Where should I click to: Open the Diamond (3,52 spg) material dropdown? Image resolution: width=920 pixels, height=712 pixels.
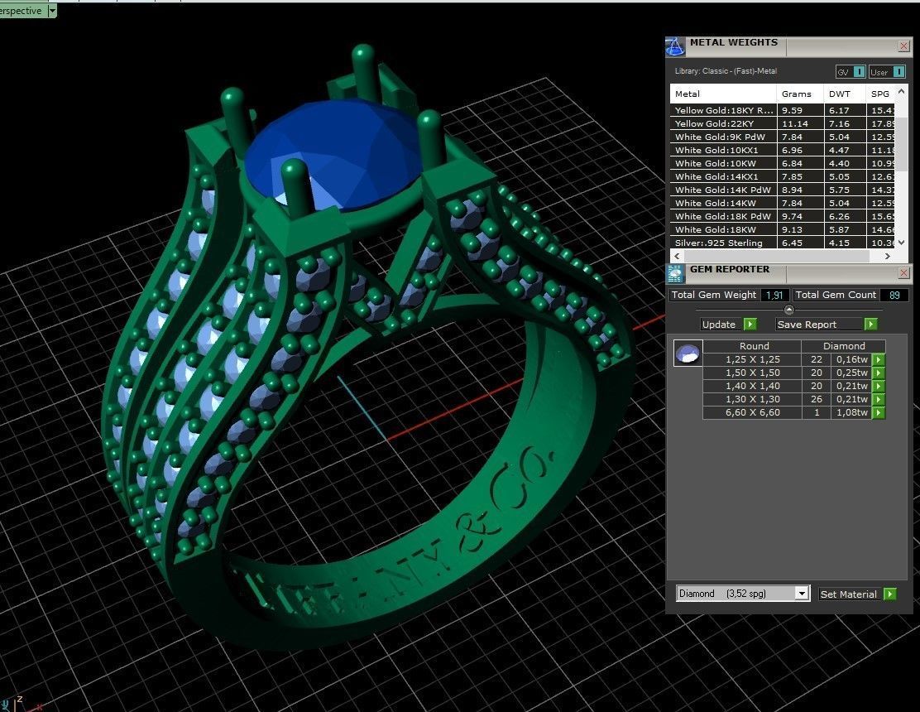pyautogui.click(x=802, y=594)
